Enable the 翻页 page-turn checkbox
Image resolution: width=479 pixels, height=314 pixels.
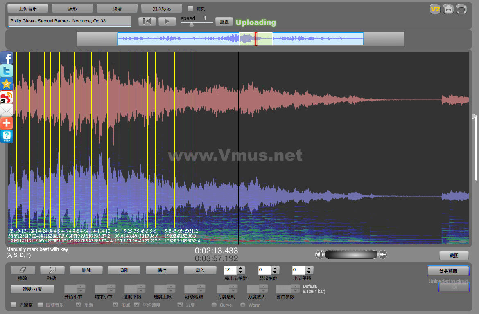click(x=190, y=8)
